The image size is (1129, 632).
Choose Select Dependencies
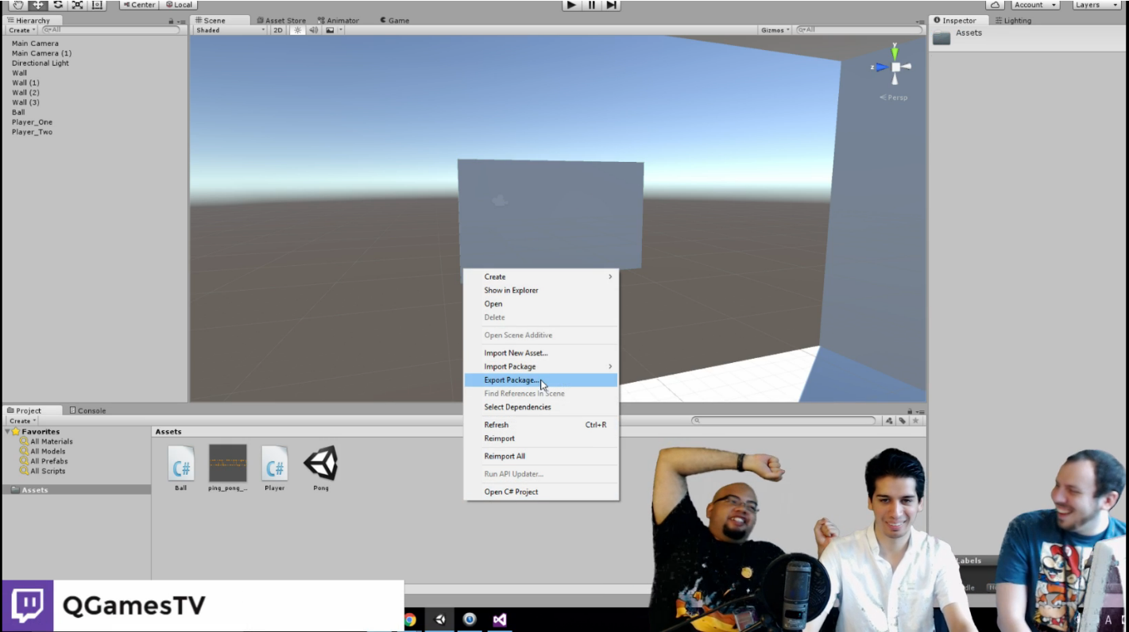[541, 407]
